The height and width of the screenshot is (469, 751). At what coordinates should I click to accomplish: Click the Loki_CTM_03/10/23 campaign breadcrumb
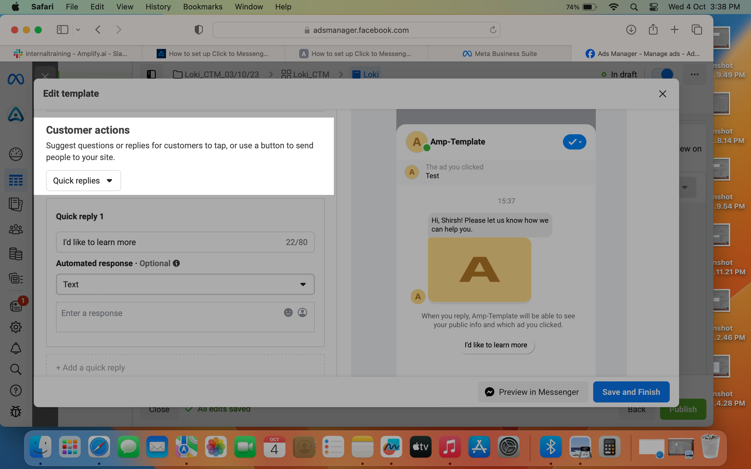(x=216, y=74)
